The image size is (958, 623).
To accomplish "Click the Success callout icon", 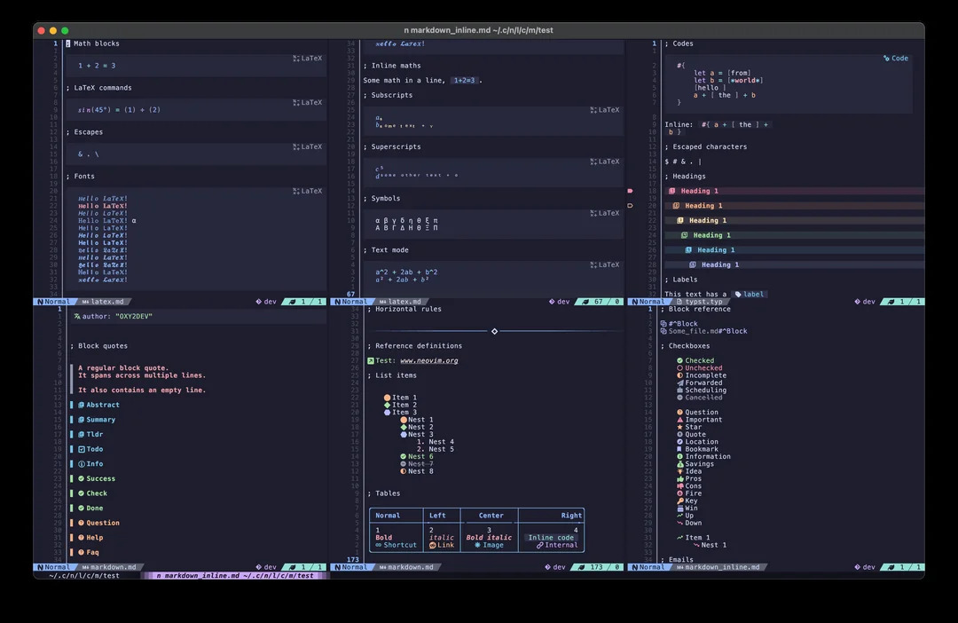I will [x=81, y=478].
